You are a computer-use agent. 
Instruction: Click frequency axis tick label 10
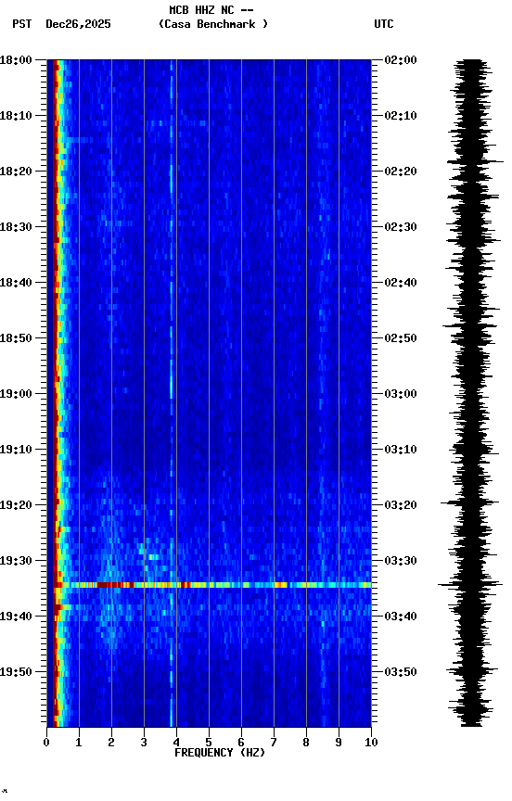[x=371, y=743]
